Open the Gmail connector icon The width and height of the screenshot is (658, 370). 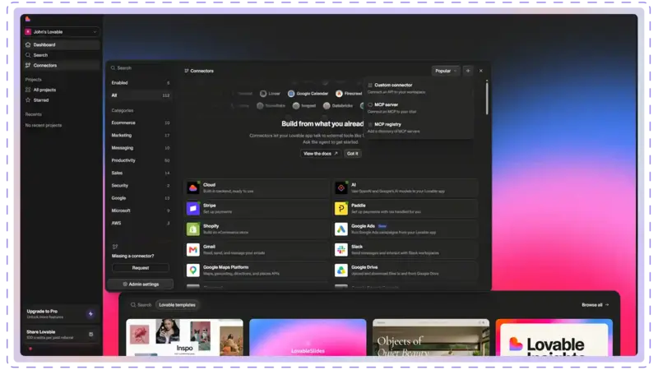[193, 250]
